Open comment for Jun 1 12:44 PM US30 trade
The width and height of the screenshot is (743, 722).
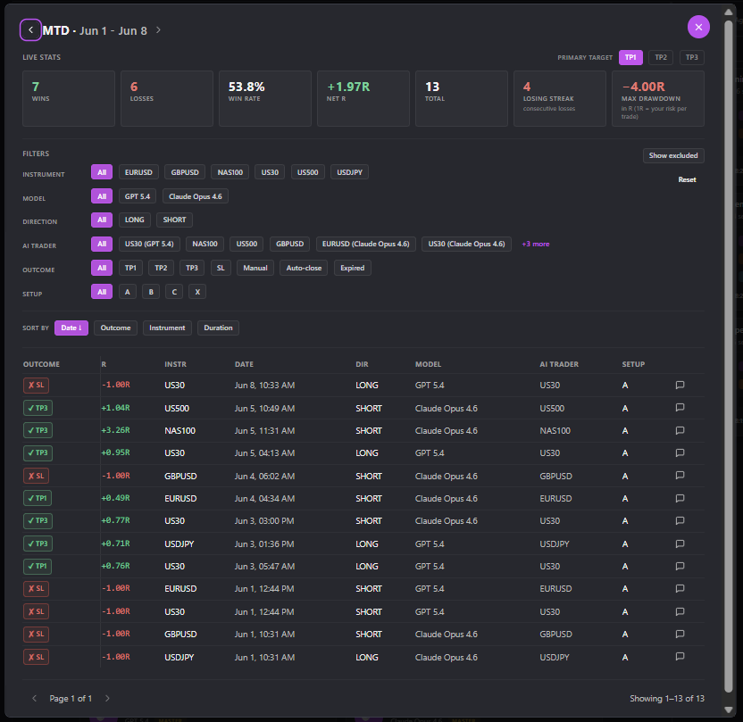680,611
